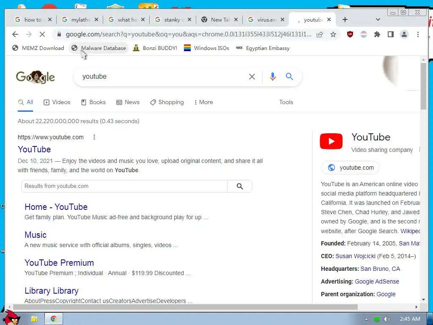Close the active youtube tab
The image size is (433, 325).
(329, 19)
